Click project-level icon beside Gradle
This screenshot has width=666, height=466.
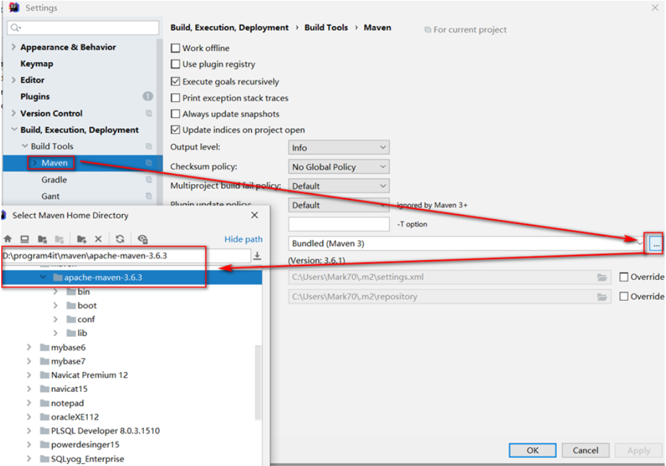pyautogui.click(x=149, y=179)
